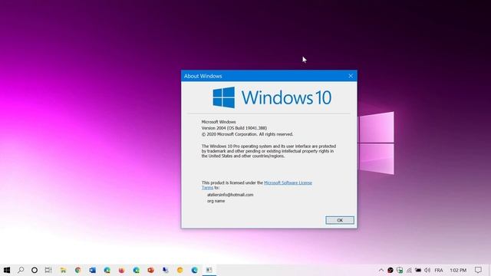491x276 pixels.
Task: Open Microsoft Word from the taskbar
Action: coord(92,270)
